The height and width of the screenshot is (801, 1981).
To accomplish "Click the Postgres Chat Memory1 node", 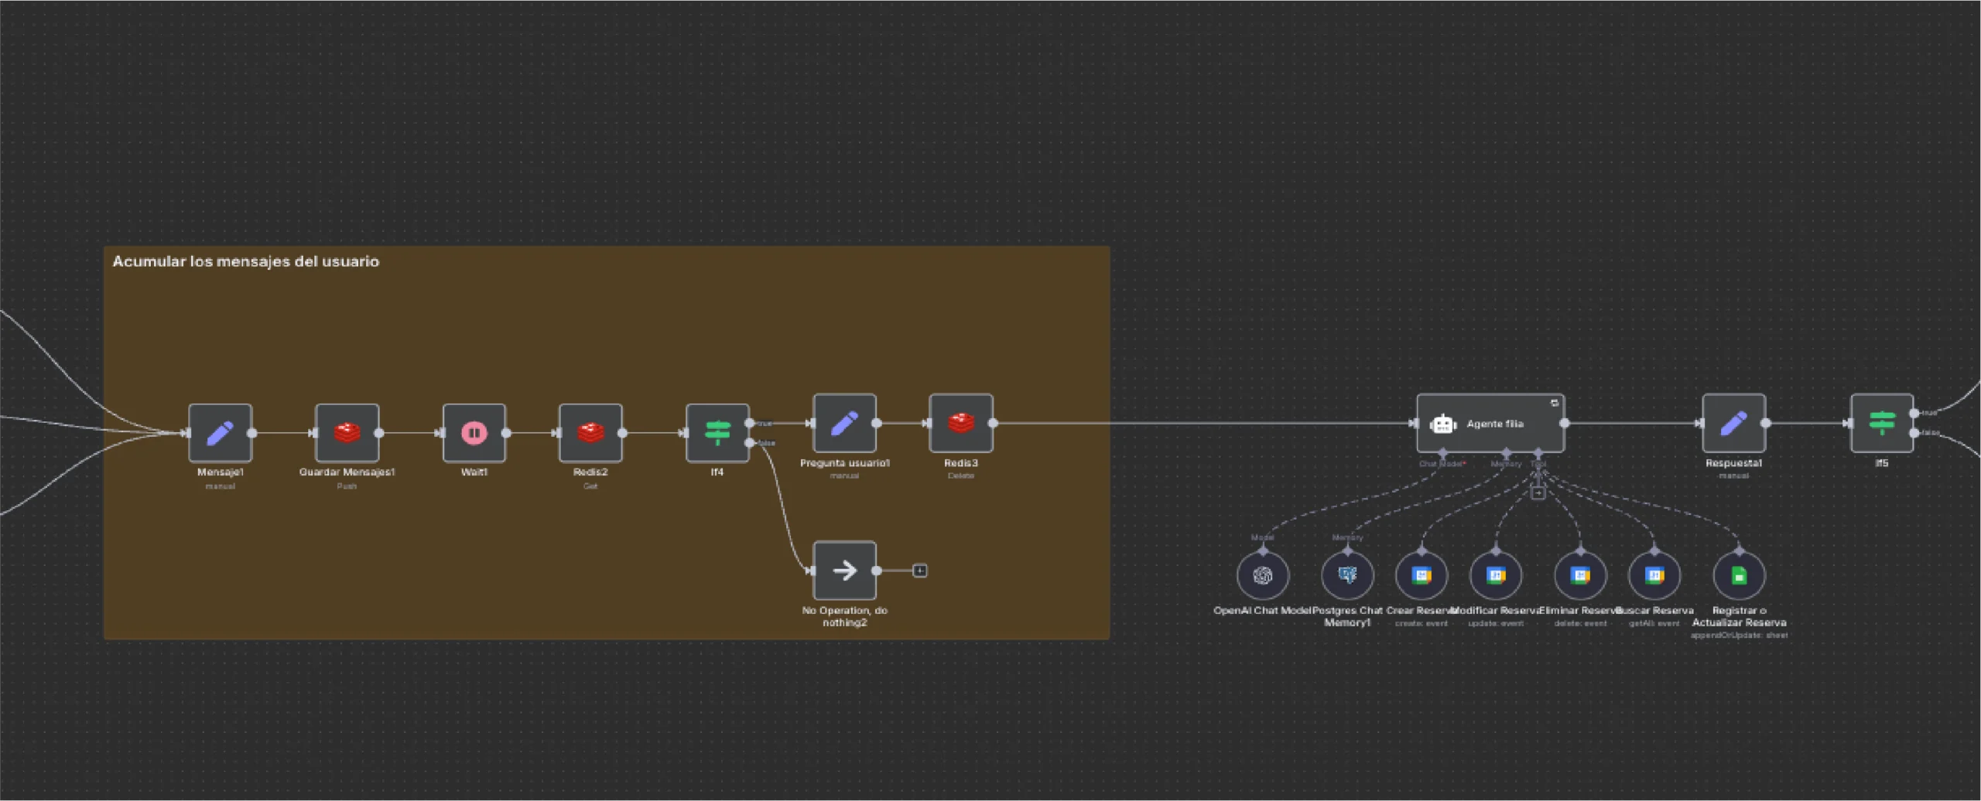I will click(1347, 575).
